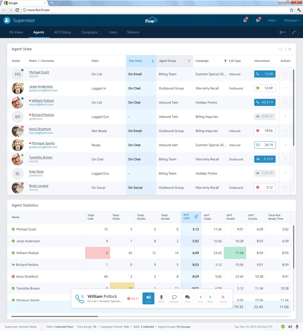Search the Agent State panel

281,49
